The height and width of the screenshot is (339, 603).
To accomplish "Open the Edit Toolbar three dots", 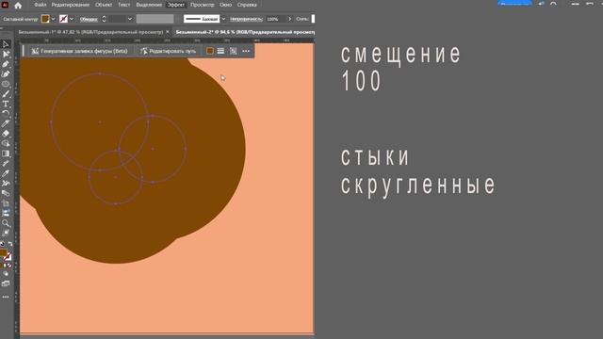I will point(6,298).
